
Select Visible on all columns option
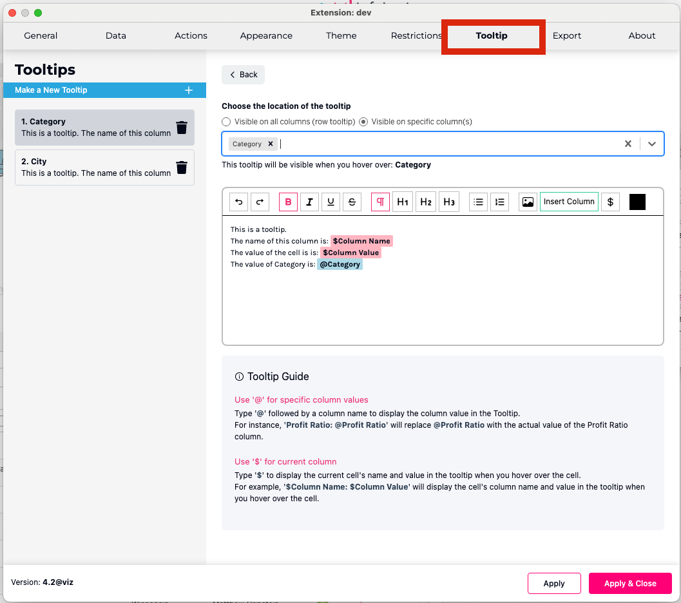coord(226,122)
